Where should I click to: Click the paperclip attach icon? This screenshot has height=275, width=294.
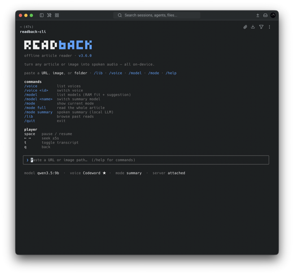245,27
